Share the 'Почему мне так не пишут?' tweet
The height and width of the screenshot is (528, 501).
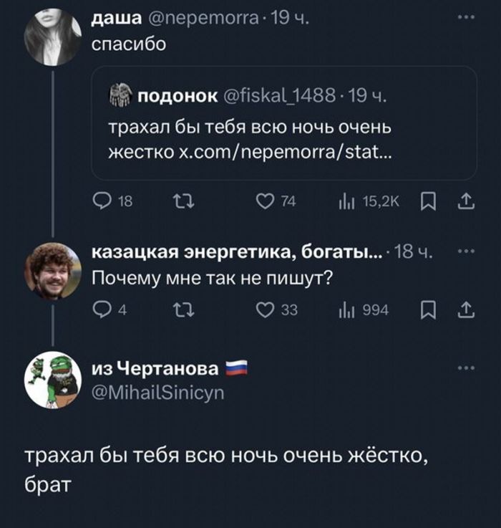tap(467, 309)
